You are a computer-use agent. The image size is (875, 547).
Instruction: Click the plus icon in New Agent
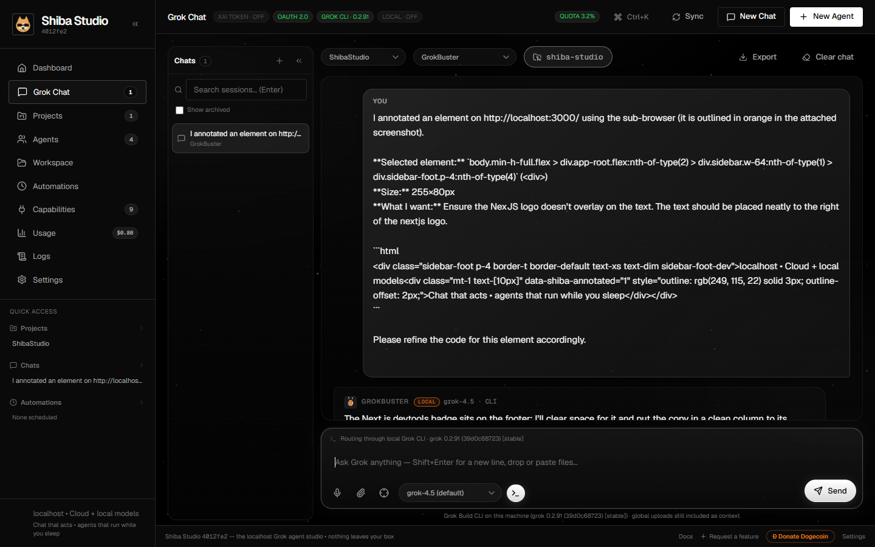803,17
